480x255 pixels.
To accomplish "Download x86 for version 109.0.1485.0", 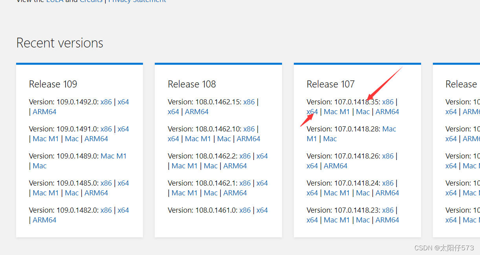I will coord(106,183).
